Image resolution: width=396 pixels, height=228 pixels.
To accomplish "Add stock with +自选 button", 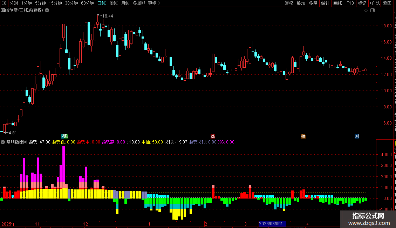I will coord(375,3).
